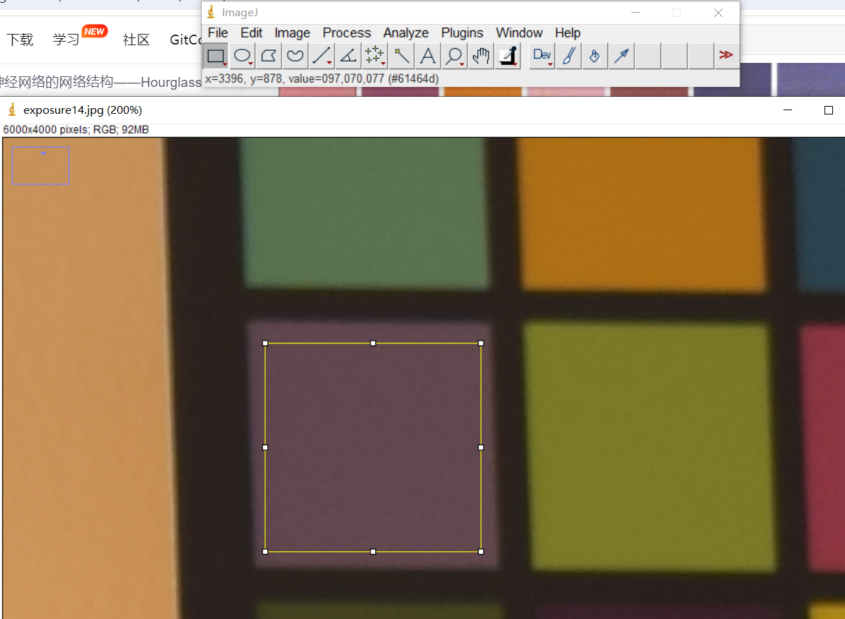The width and height of the screenshot is (845, 619).
Task: Select the Angle measurement tool
Action: (x=348, y=56)
